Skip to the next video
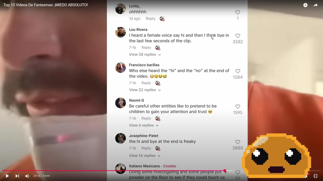 coord(17,176)
